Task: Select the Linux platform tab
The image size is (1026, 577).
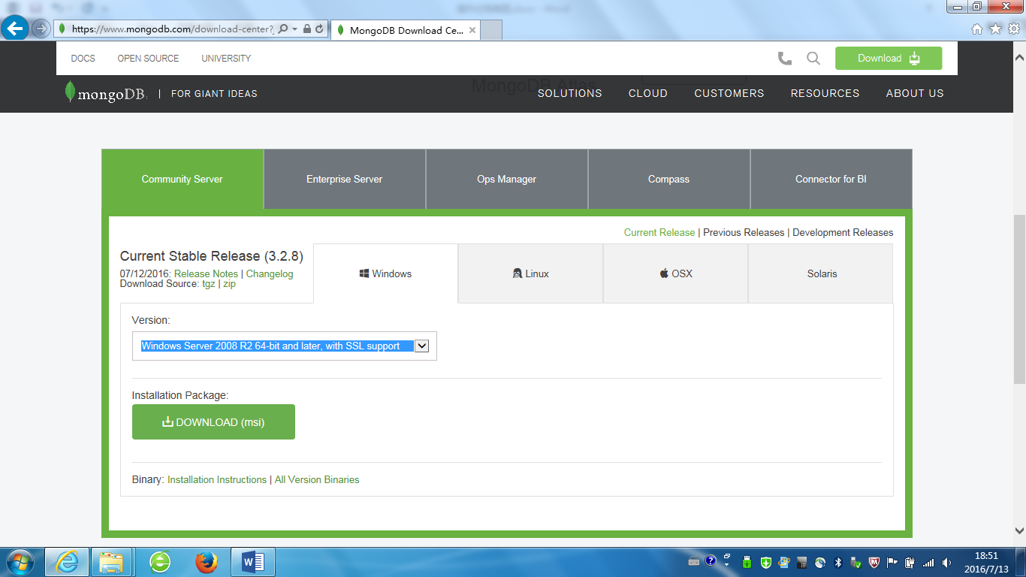Action: click(530, 273)
